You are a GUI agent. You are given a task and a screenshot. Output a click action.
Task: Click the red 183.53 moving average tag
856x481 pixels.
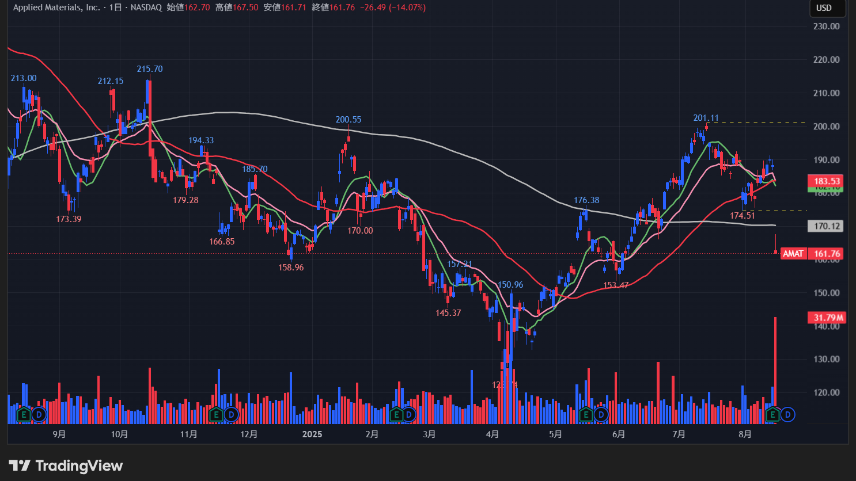point(827,181)
